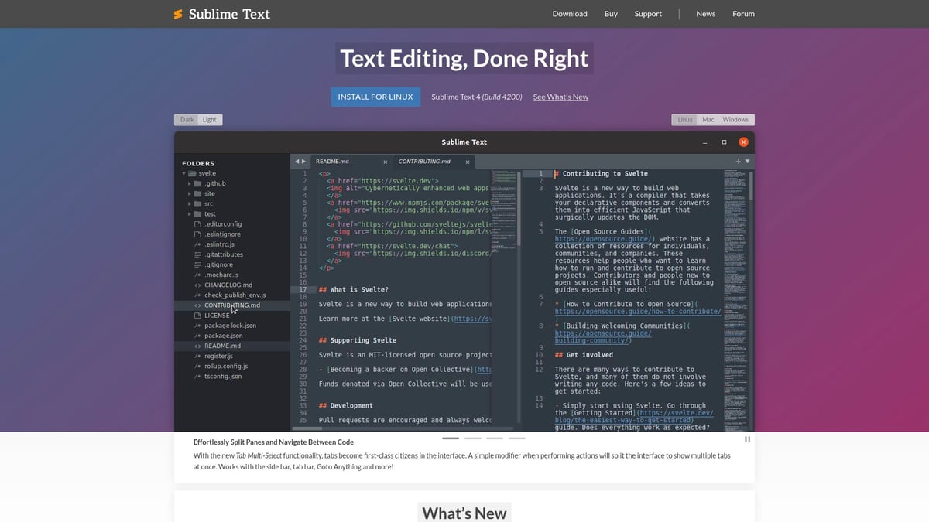Click the "## What is Svelte?" heading line
929x522 pixels.
click(354, 289)
